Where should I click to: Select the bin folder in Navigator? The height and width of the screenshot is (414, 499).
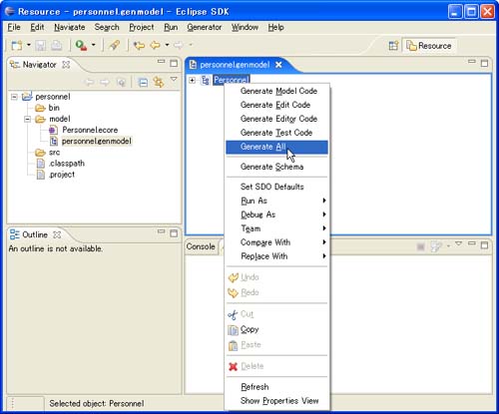pos(54,108)
